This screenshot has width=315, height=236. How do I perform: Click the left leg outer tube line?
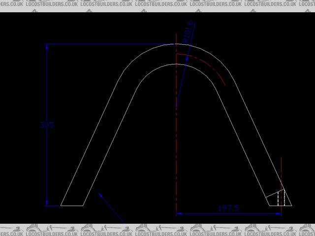point(89,143)
